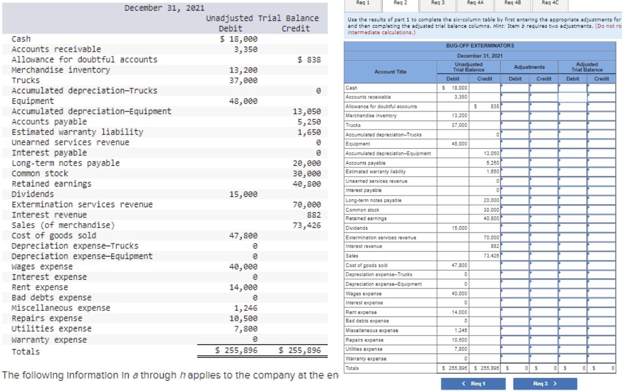Click Adjusted debit cell for Accounts receivable
Screen dimensions: 622x391
pyautogui.click(x=573, y=97)
